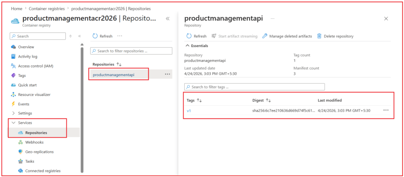The width and height of the screenshot is (404, 177).
Task: Focus Search to filter repositories field
Action: [131, 51]
